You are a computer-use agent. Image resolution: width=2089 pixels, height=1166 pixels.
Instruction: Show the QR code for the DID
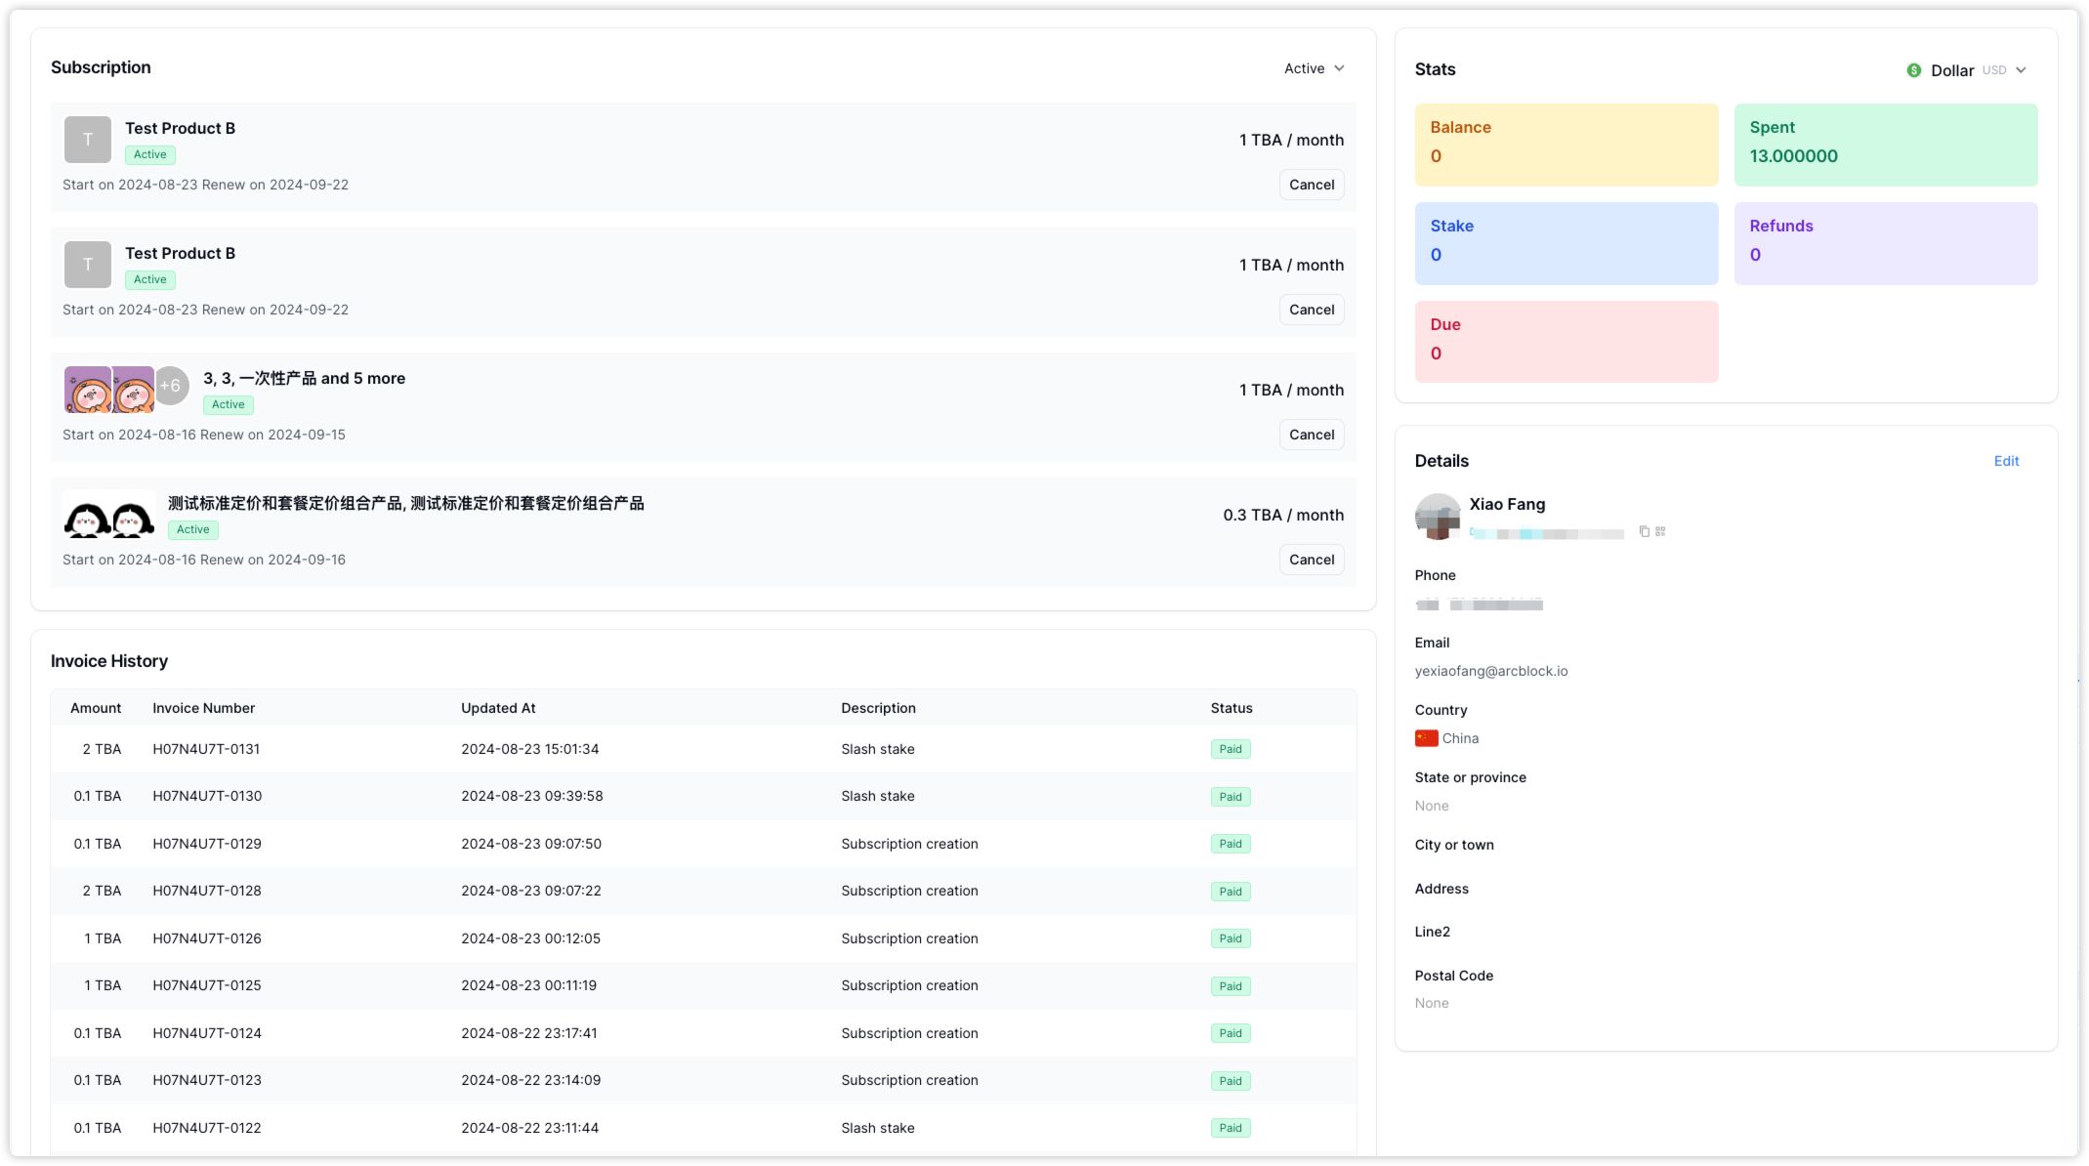1660,531
